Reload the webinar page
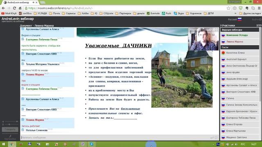This screenshot has width=262, height=147. 14,8
